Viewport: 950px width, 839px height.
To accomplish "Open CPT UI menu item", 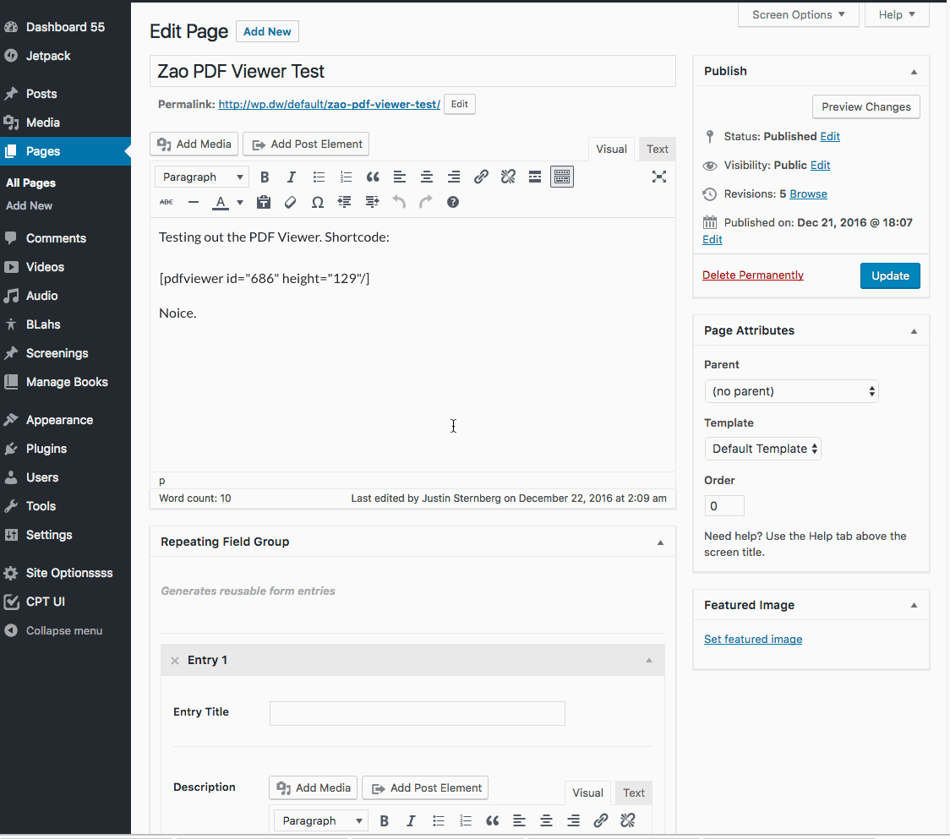I will [65, 602].
